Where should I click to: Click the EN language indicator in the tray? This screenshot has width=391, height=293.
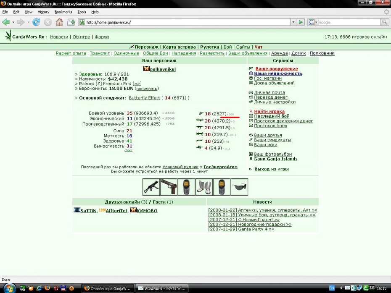tap(332, 288)
